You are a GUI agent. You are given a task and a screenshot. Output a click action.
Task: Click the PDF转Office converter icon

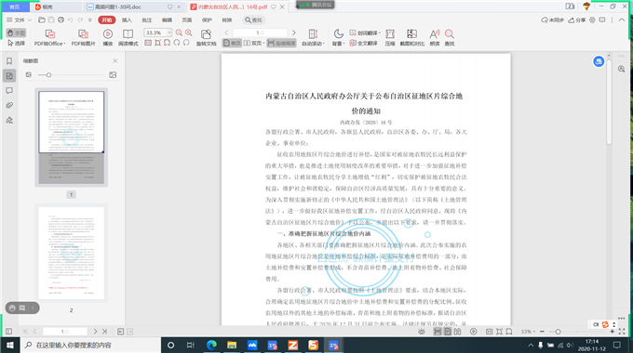tap(49, 33)
